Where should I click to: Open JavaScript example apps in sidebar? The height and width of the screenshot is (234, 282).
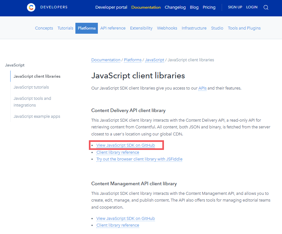coord(37,117)
